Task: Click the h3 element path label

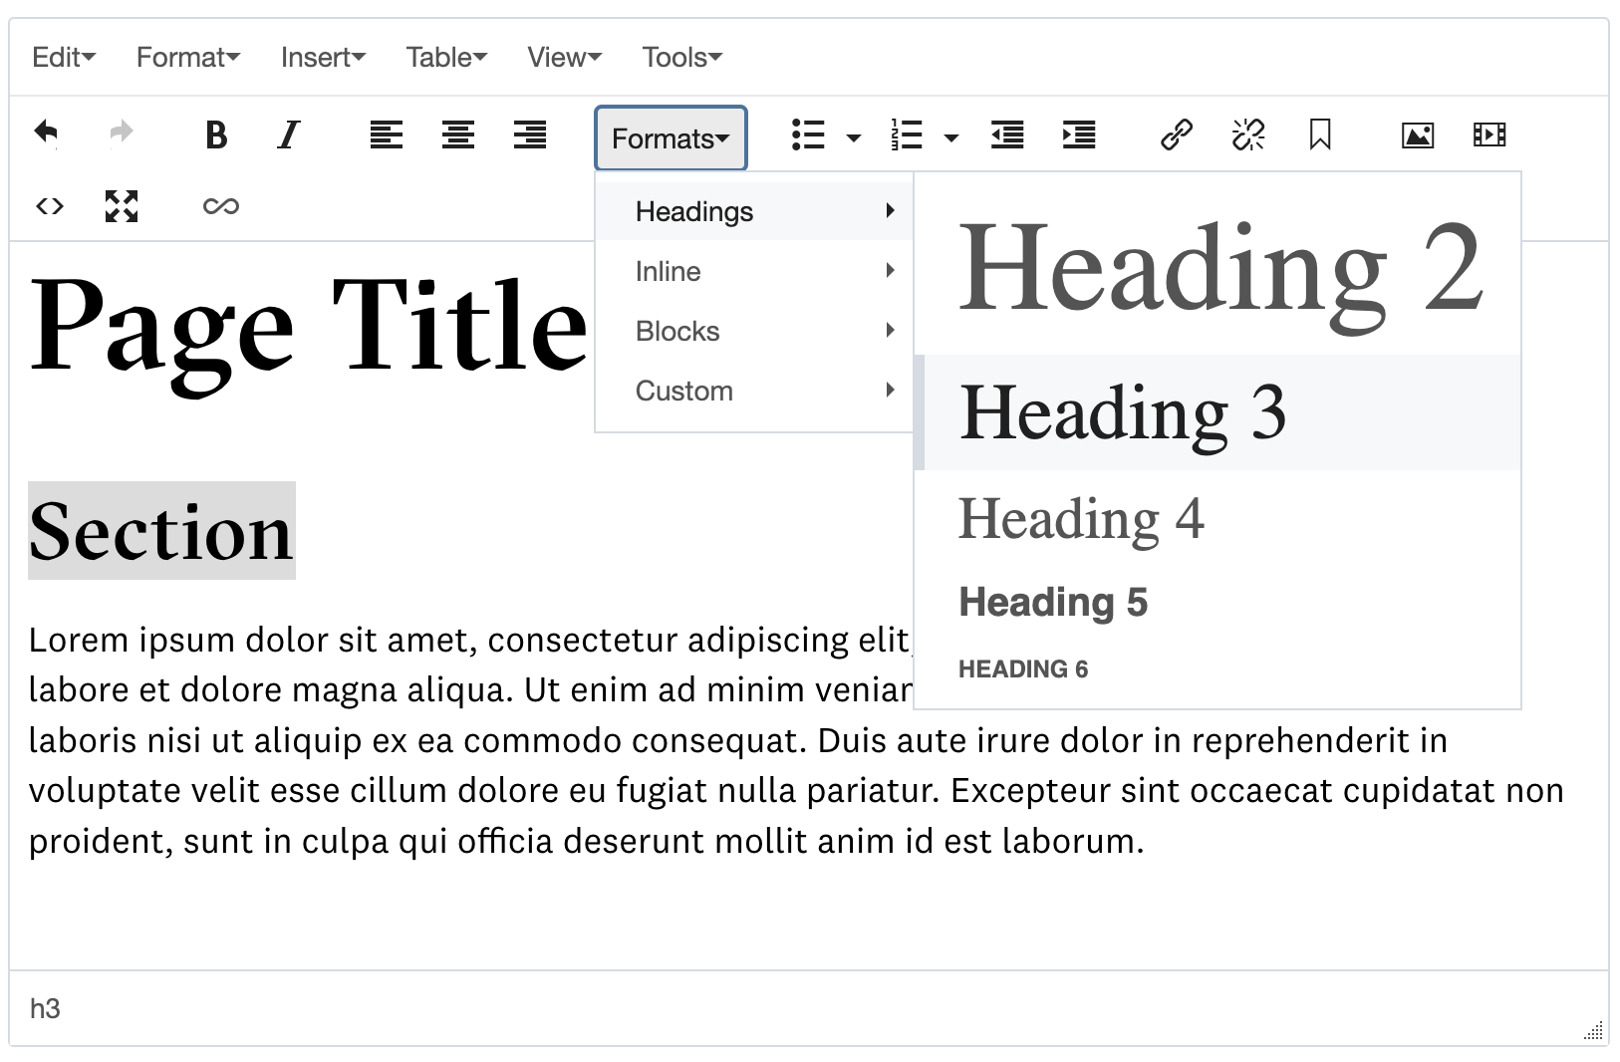Action: pos(44,1008)
